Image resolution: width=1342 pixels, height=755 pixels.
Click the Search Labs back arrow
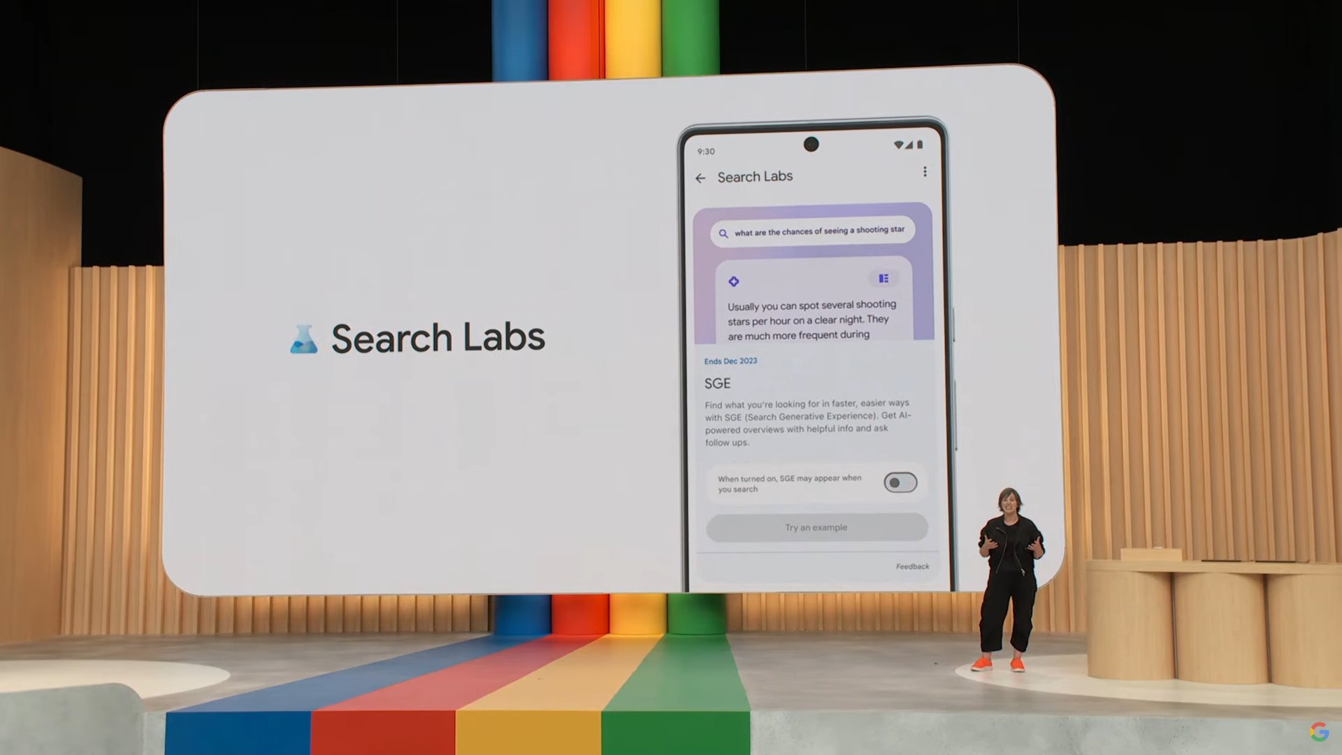(700, 177)
